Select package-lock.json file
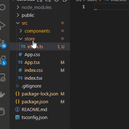 click(x=40, y=94)
